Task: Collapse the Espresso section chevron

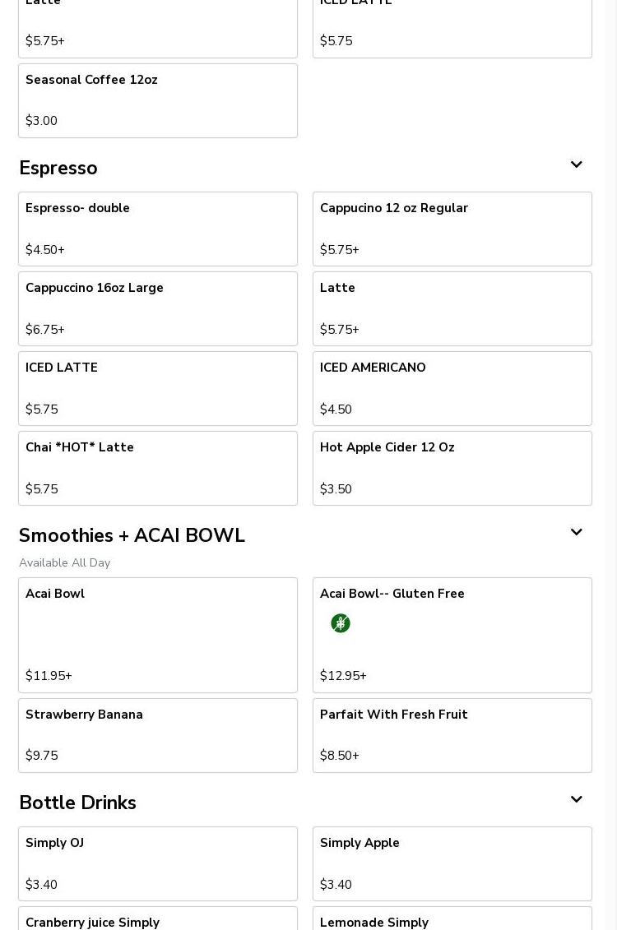Action: point(576,165)
